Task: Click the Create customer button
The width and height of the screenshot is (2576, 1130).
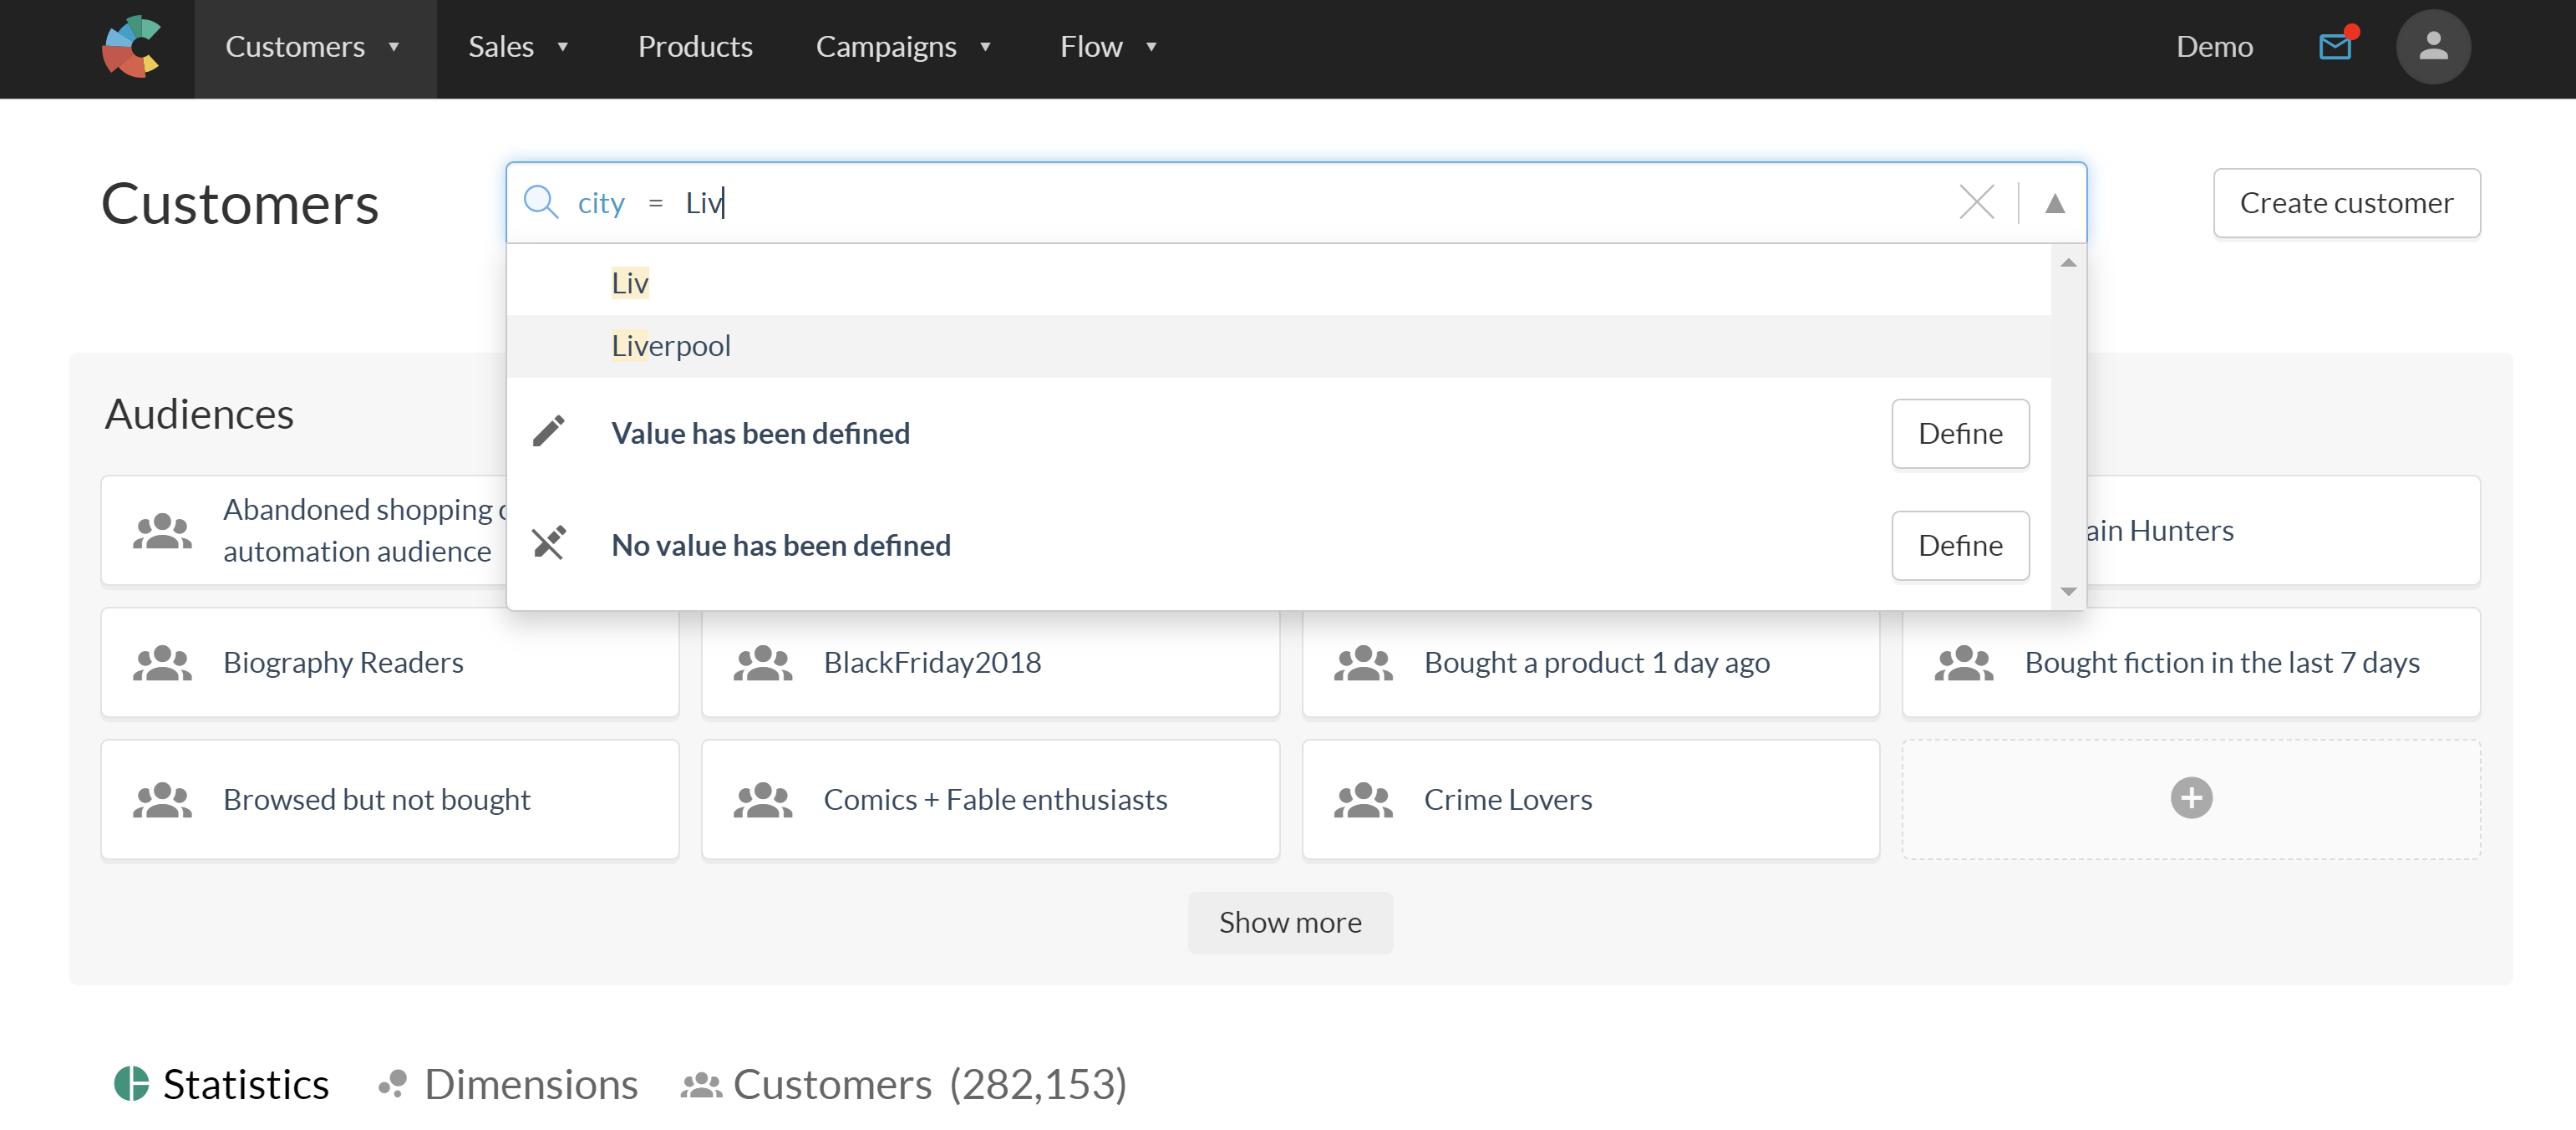Action: (x=2348, y=204)
